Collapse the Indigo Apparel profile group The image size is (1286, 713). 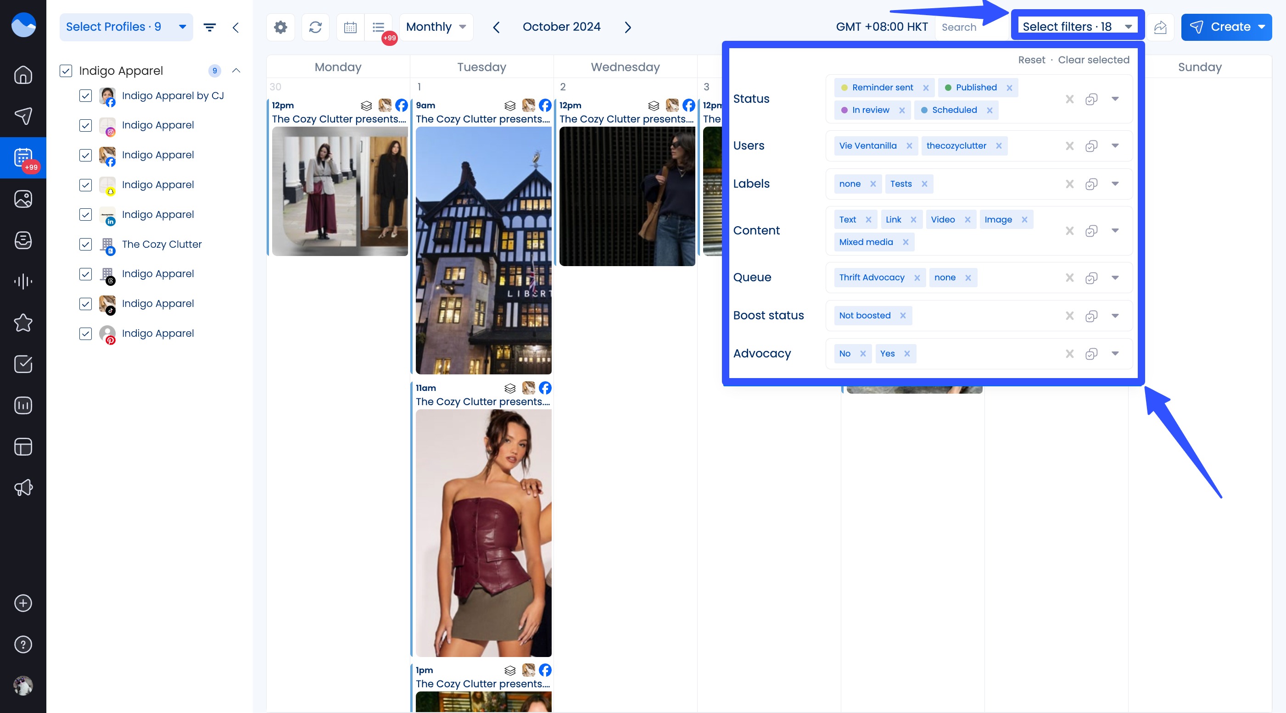(x=236, y=70)
